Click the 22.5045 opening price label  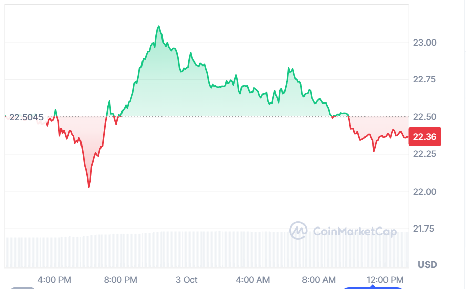[26, 118]
